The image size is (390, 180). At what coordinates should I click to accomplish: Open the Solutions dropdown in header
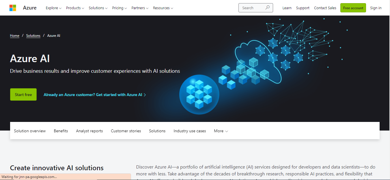point(98,8)
